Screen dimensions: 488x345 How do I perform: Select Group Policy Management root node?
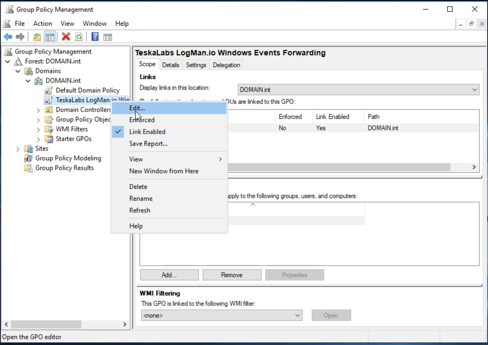tap(53, 52)
